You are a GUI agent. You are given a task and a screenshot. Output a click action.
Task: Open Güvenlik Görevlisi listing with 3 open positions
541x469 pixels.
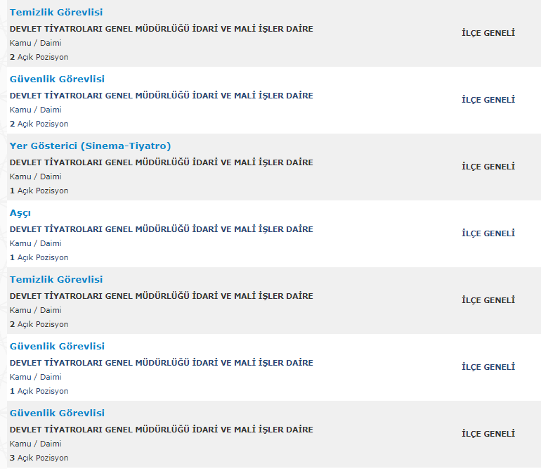pyautogui.click(x=57, y=413)
